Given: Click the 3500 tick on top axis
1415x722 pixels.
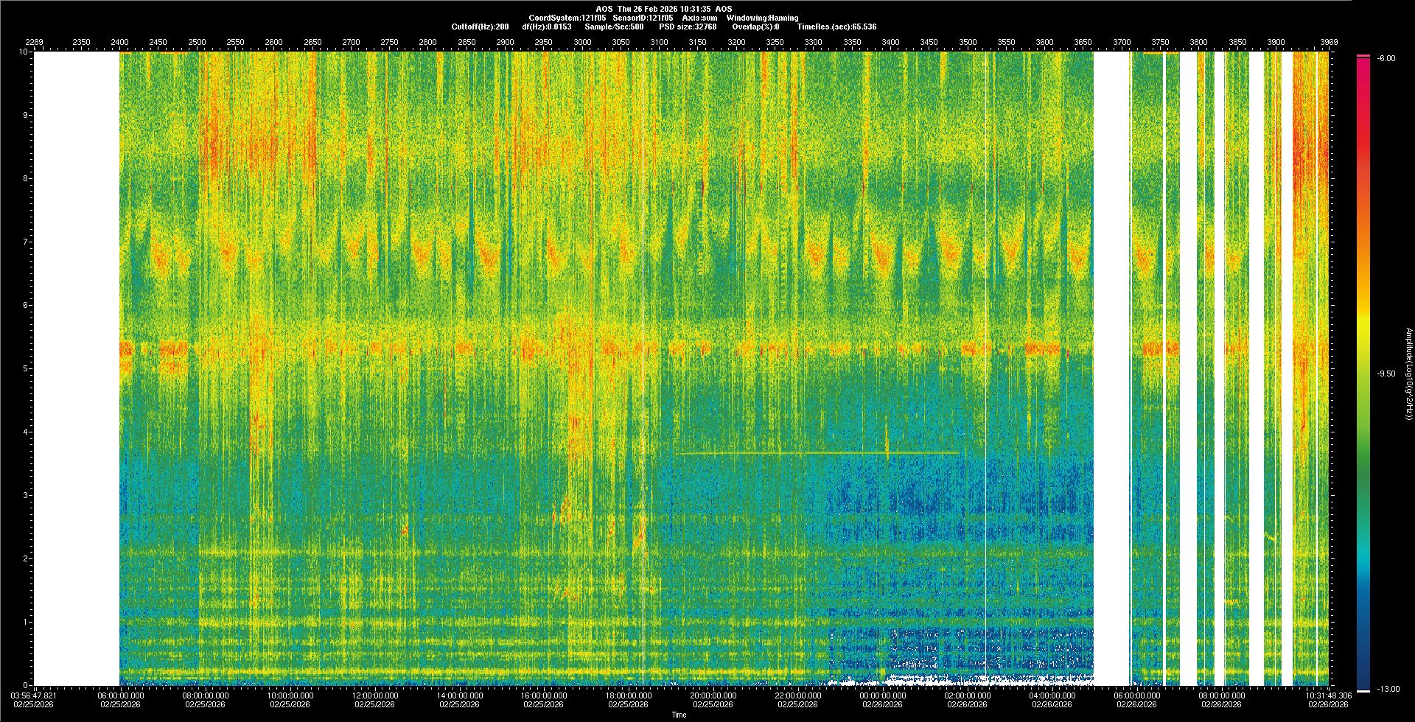Looking at the screenshot, I should (x=968, y=42).
